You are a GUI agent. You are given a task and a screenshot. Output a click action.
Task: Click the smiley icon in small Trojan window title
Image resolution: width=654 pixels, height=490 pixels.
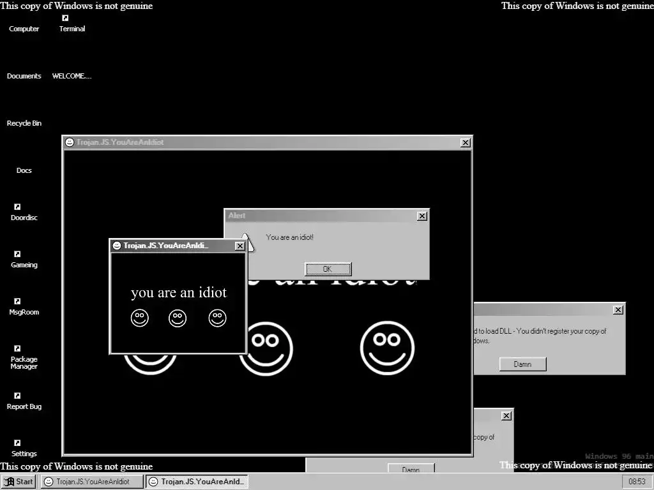[x=117, y=246]
